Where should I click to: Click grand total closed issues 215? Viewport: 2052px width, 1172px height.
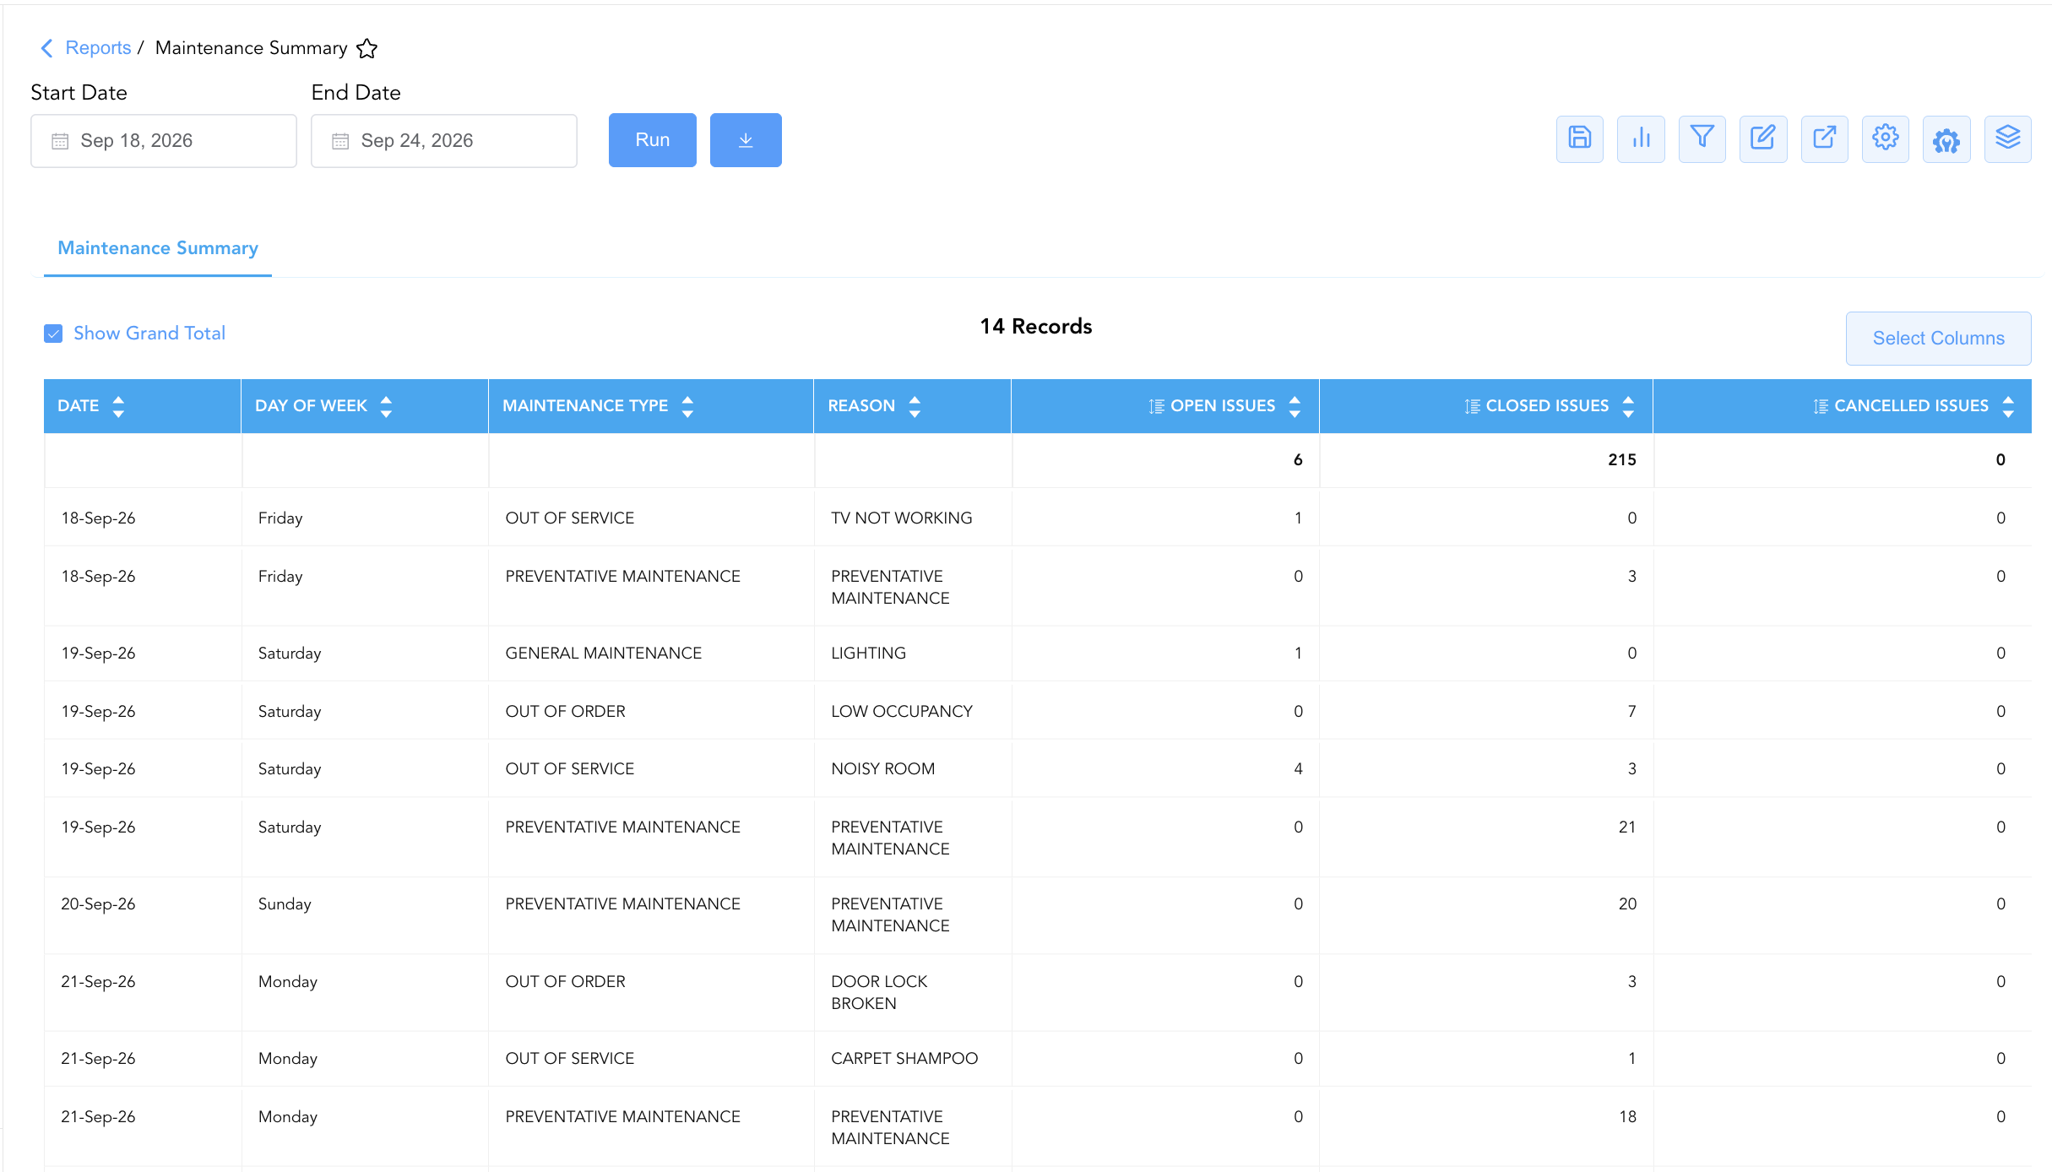coord(1621,460)
